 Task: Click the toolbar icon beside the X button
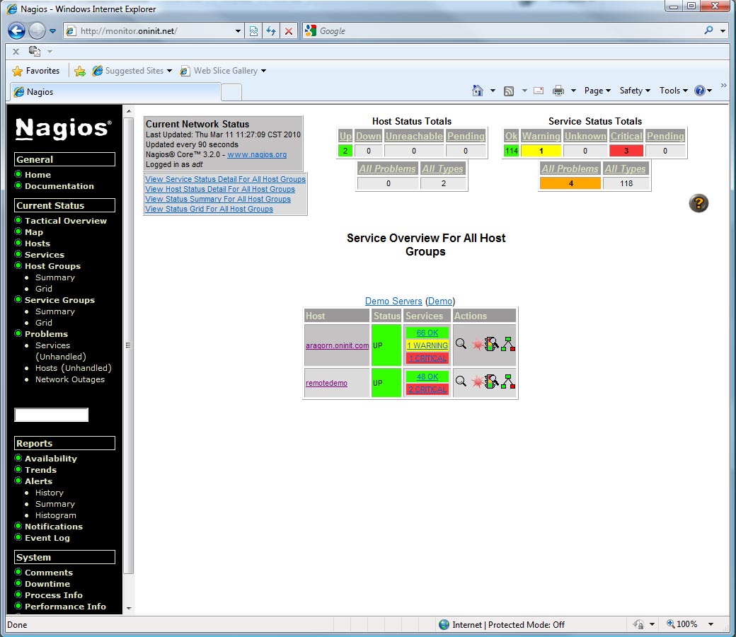tap(35, 51)
